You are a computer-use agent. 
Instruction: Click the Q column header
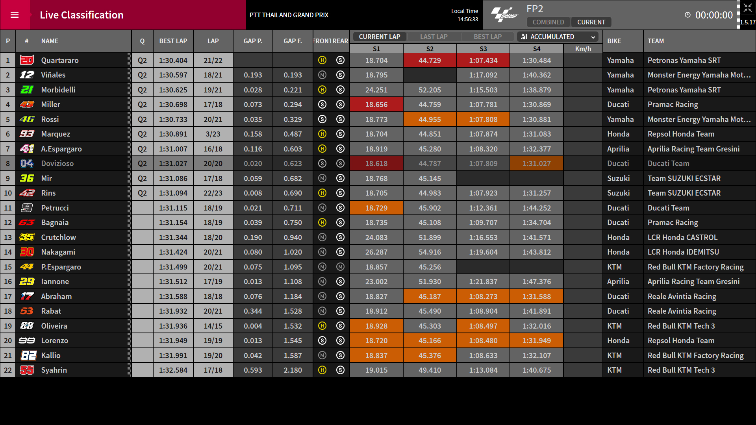(142, 41)
